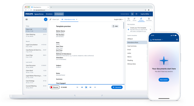Open Case Strategy session
The image size is (194, 106).
(x=36, y=82)
